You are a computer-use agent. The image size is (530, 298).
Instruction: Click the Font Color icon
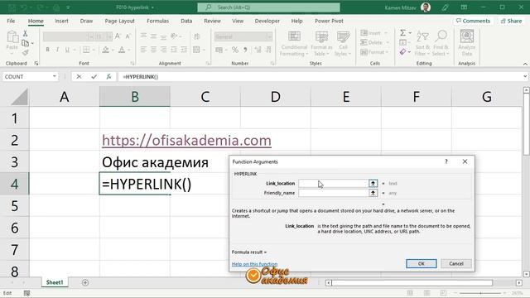pos(122,50)
